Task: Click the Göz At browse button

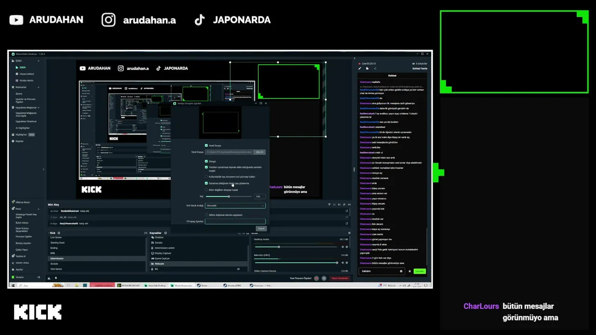Action: (259, 152)
